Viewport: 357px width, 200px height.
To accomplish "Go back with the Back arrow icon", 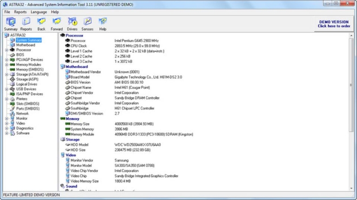I will coord(41,24).
